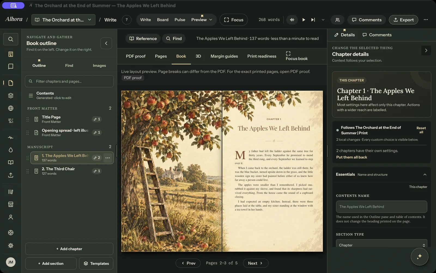Open the stacked layers icon in the left rail
This screenshot has width=436, height=273.
[11, 95]
